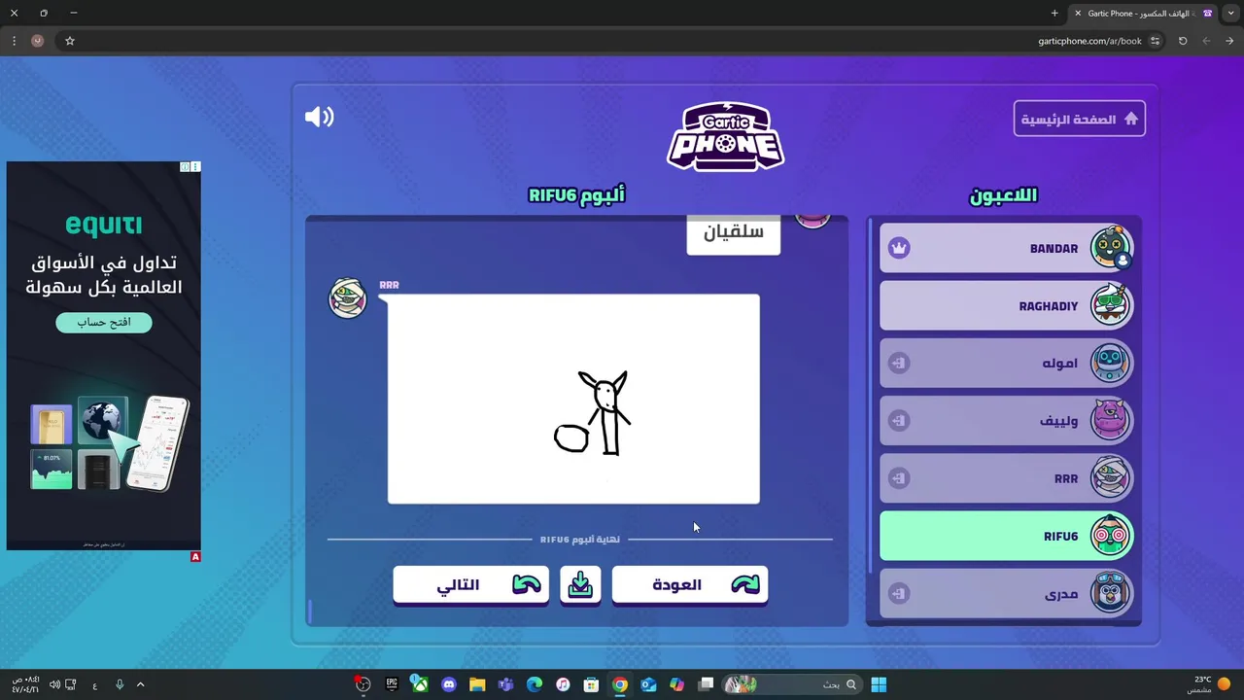This screenshot has width=1244, height=700.
Task: Open account via افتح حساب in equiti ad
Action: [x=104, y=322]
